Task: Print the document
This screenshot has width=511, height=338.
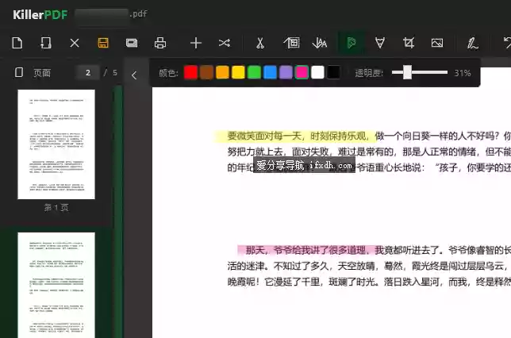Action: 160,43
